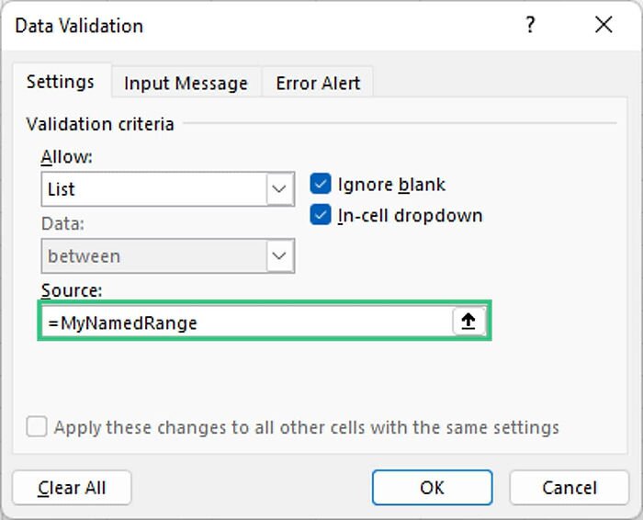Click the Source range selector arrow icon

point(468,322)
